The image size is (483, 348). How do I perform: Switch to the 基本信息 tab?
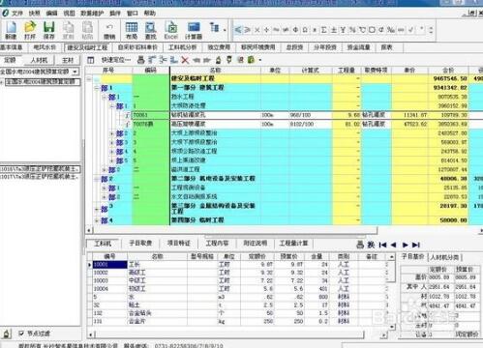click(x=12, y=47)
